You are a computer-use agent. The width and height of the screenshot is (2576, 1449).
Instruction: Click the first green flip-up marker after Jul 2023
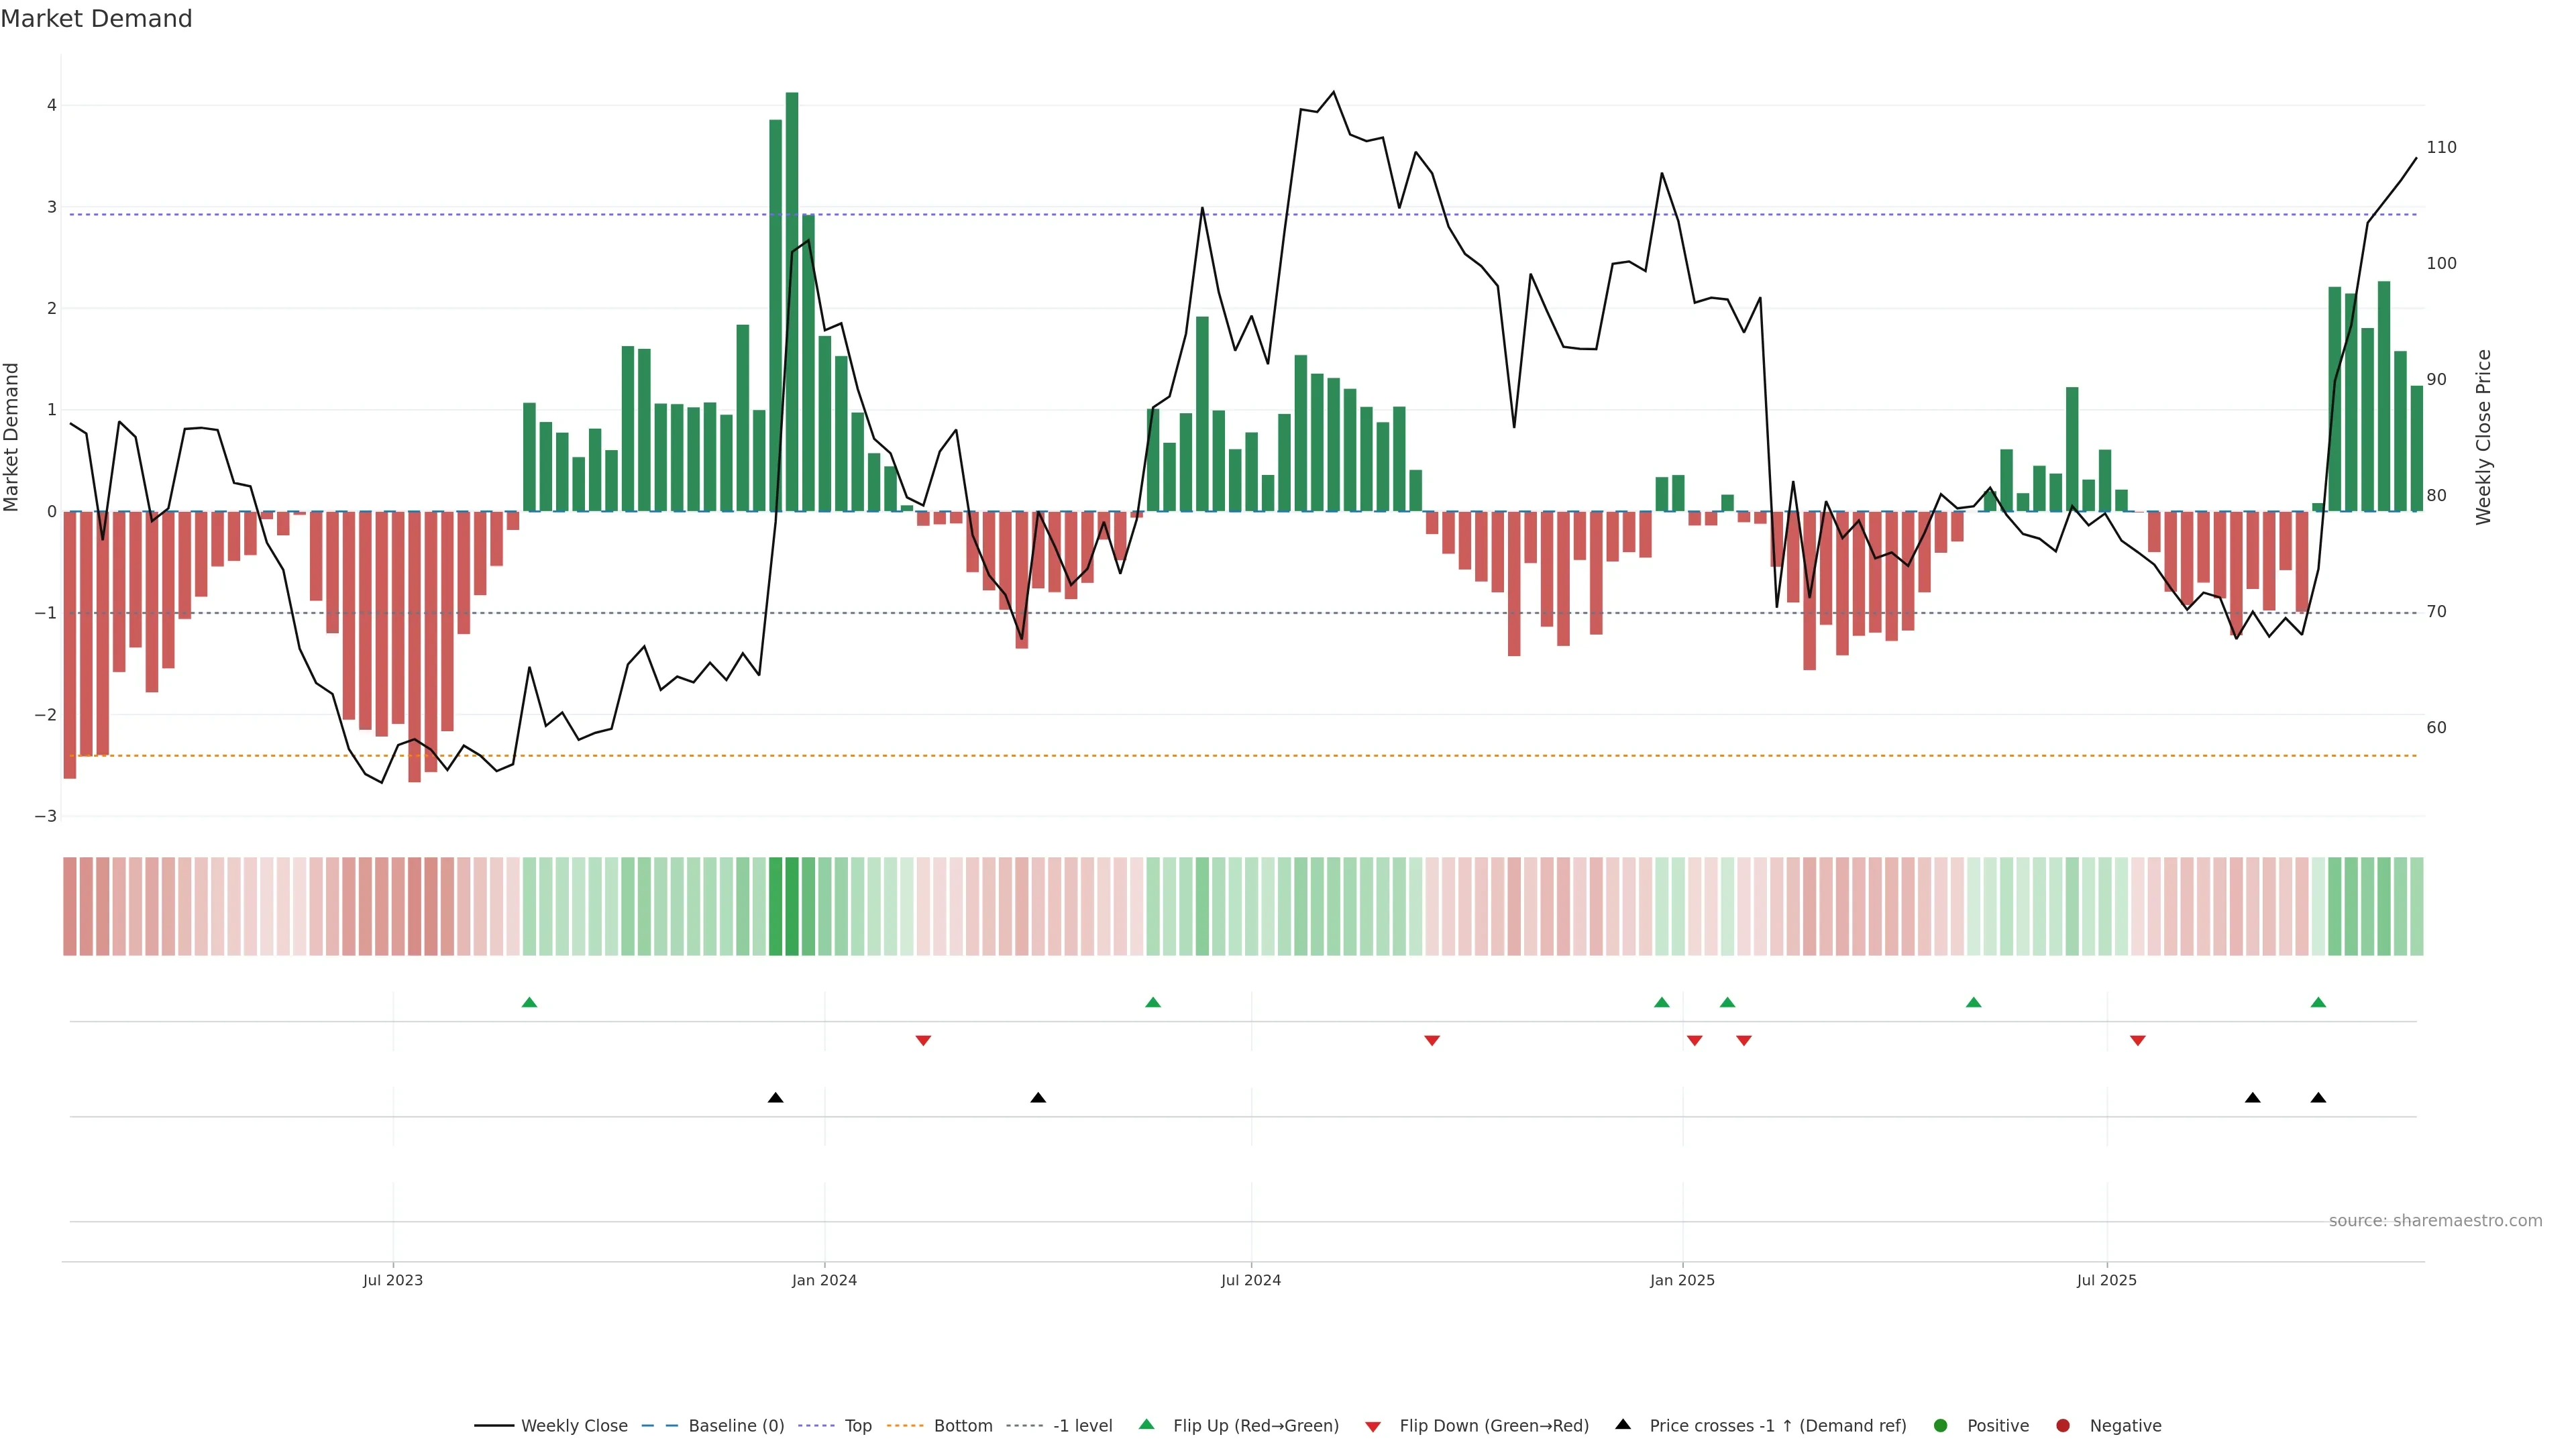point(530,1002)
